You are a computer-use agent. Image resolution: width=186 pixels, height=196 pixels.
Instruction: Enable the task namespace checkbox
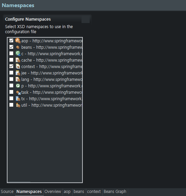(11, 92)
